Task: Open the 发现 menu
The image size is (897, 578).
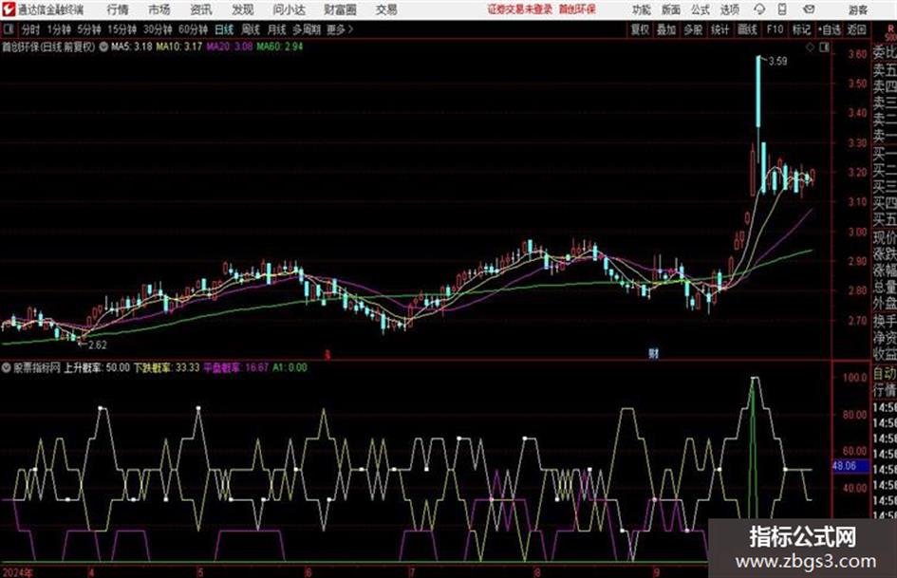Action: pos(243,9)
